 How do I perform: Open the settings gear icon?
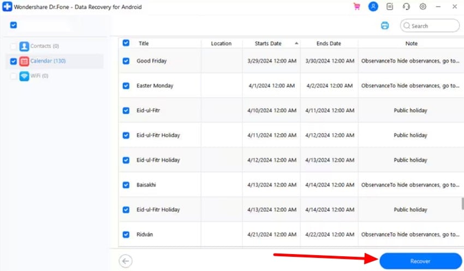[423, 7]
